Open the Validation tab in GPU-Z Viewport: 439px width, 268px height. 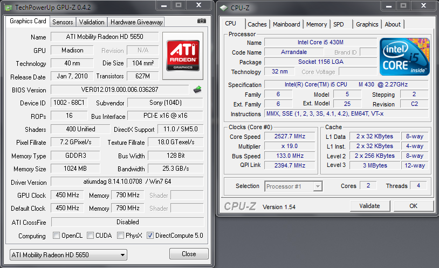pyautogui.click(x=92, y=22)
